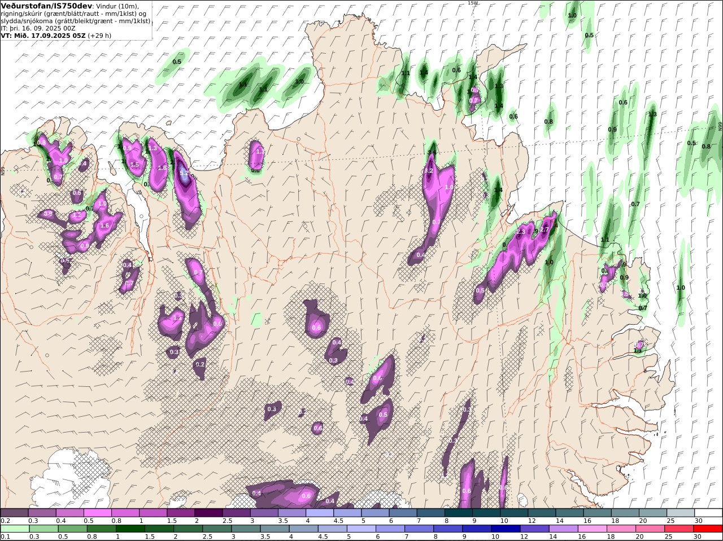This screenshot has height=541, width=723.
Task: Pick the darkest green 1 swatch in rain legend
Action: click(x=130, y=529)
